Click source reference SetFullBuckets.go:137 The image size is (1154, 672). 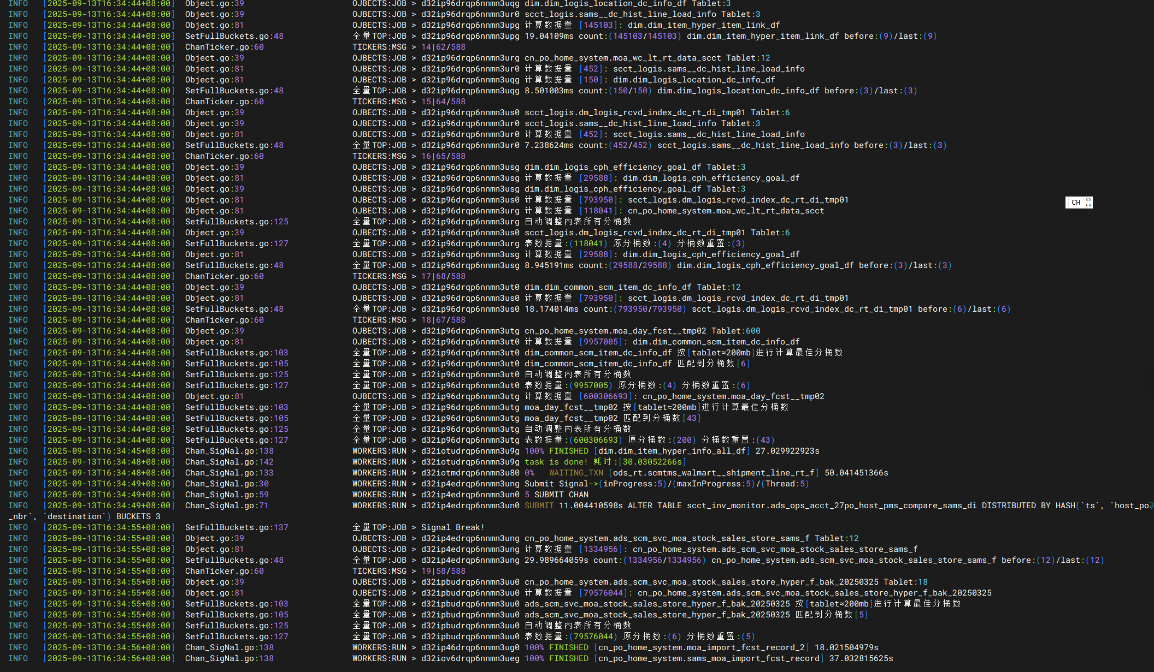(237, 527)
